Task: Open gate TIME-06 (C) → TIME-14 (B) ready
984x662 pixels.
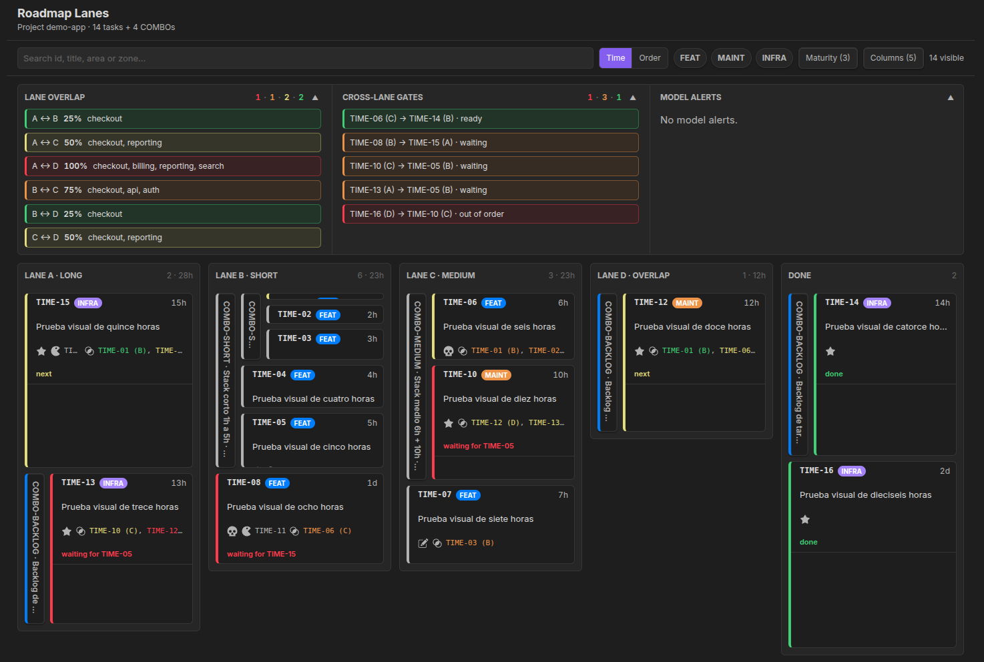Action: 491,119
